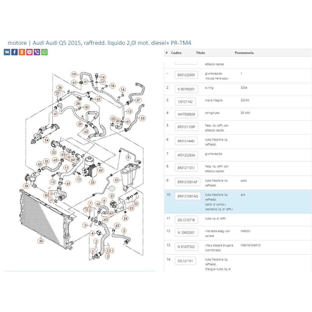This screenshot has width=312, height=312.
Task: Click diagram callout 17
Action: tap(103, 82)
